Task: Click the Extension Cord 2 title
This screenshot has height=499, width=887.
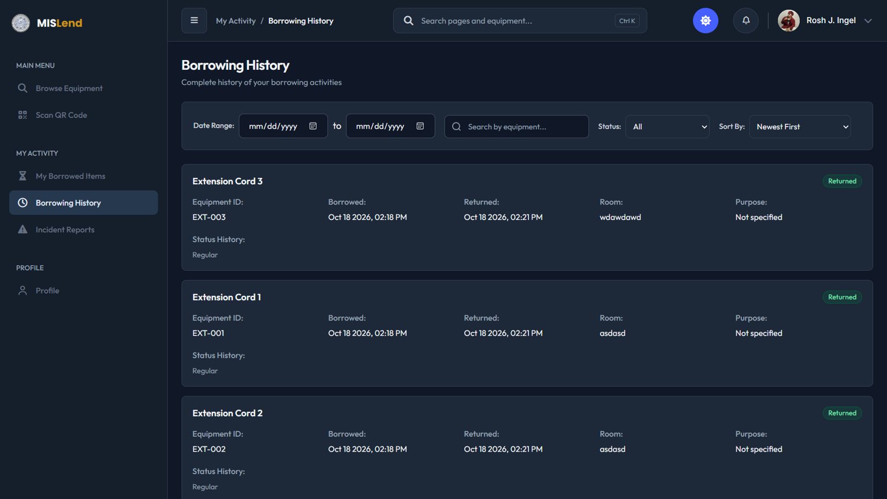Action: coord(228,414)
